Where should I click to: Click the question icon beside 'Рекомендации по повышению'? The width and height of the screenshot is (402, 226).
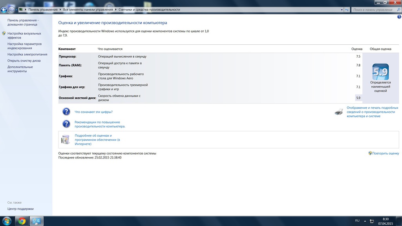(x=66, y=124)
